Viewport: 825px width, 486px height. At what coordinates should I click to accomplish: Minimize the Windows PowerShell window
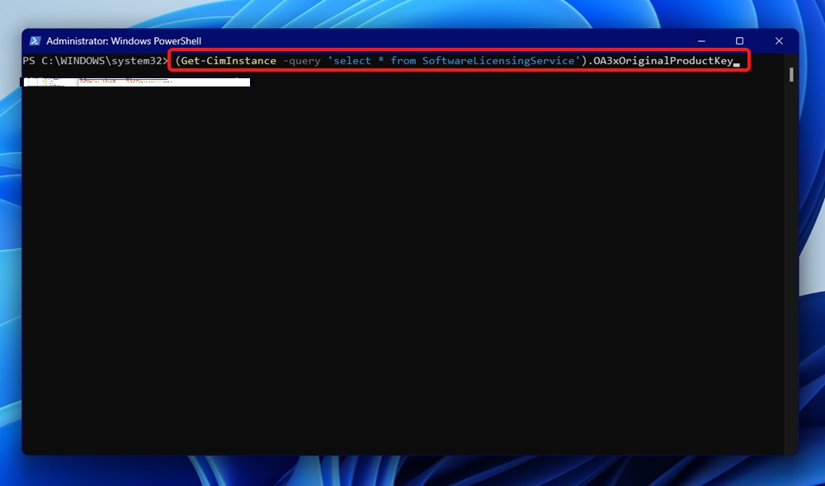pyautogui.click(x=701, y=41)
